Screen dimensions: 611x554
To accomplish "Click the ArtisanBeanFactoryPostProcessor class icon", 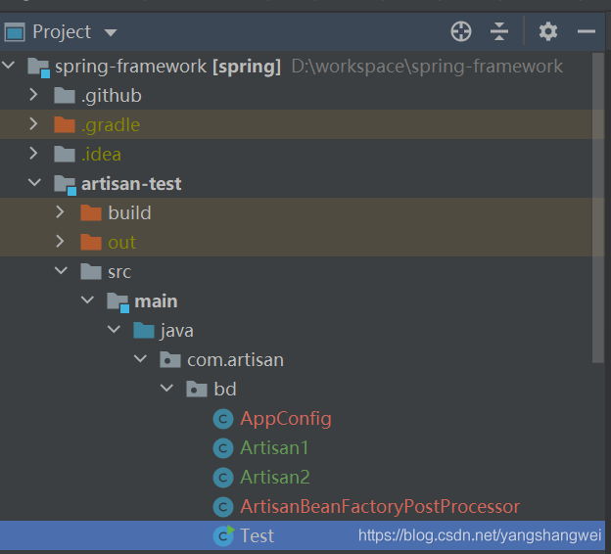I will (x=224, y=507).
